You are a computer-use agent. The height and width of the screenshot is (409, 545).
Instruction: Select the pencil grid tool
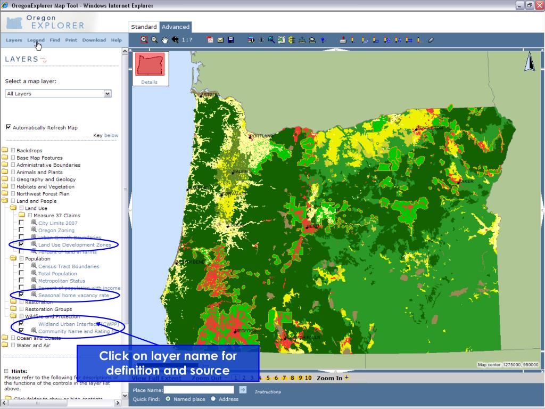pos(409,40)
